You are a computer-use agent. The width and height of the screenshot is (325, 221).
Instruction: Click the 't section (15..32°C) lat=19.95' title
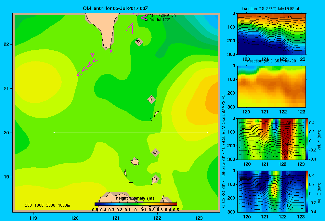point(270,9)
